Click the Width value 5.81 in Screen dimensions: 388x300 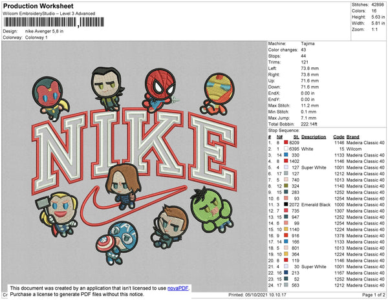(x=378, y=23)
